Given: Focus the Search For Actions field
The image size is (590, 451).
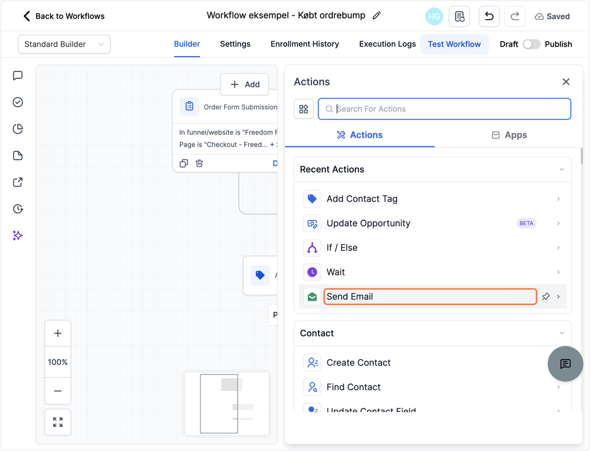Looking at the screenshot, I should point(444,109).
